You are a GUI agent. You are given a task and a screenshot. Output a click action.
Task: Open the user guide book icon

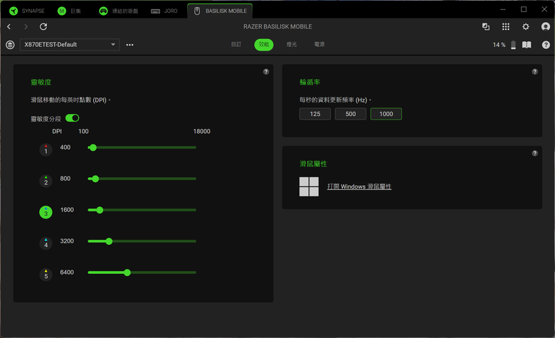tap(527, 45)
